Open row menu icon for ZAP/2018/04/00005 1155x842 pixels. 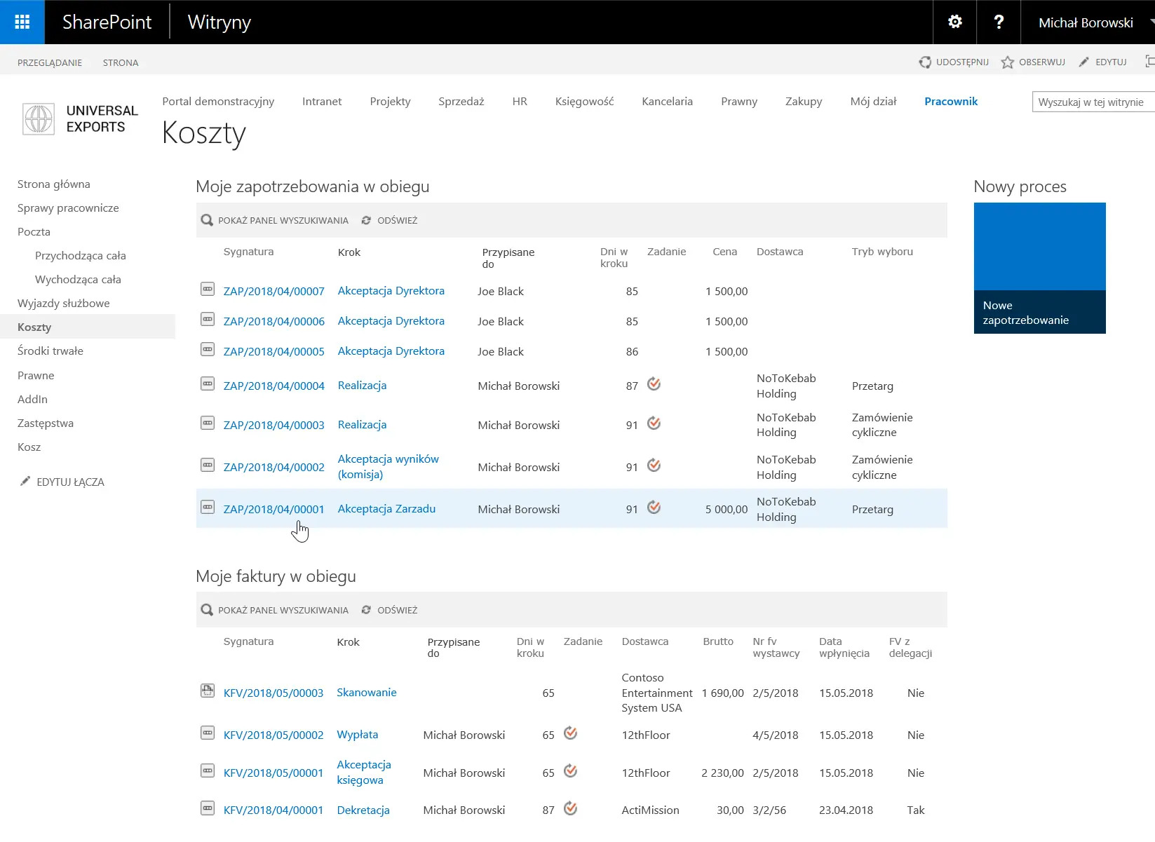tap(208, 349)
